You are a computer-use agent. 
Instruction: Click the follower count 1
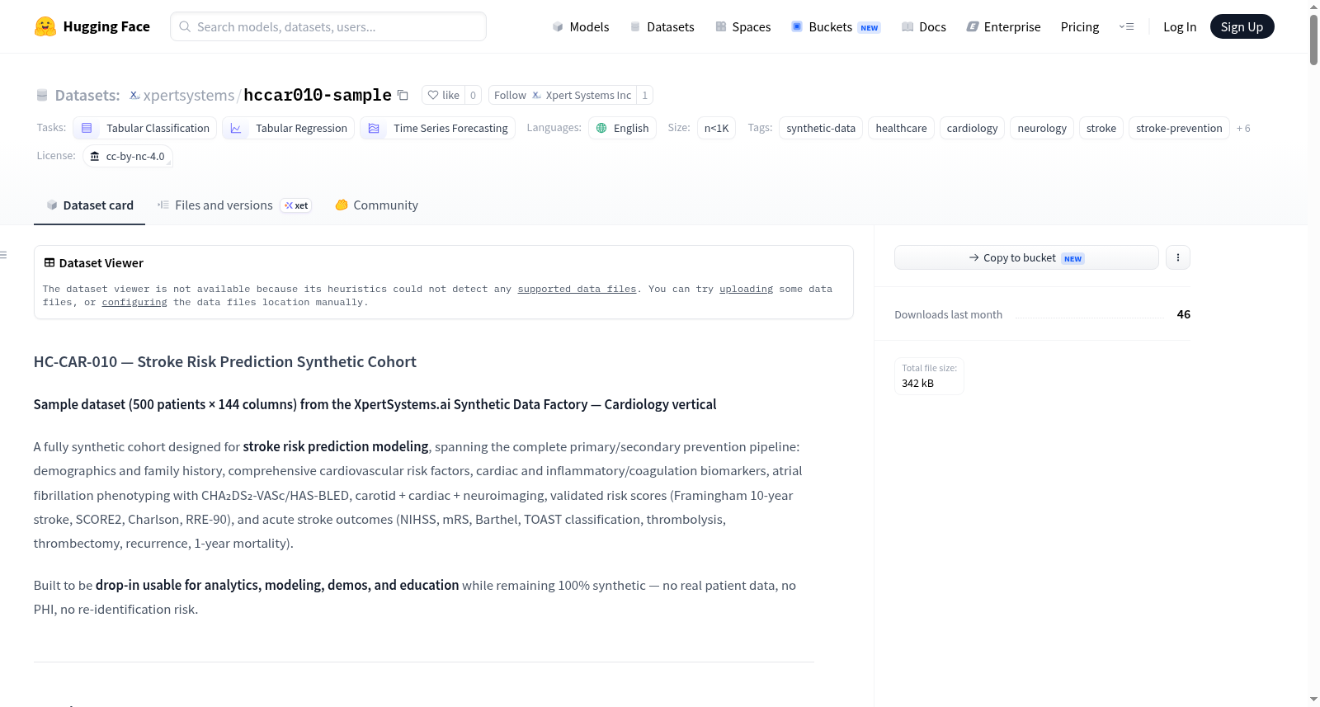click(644, 95)
